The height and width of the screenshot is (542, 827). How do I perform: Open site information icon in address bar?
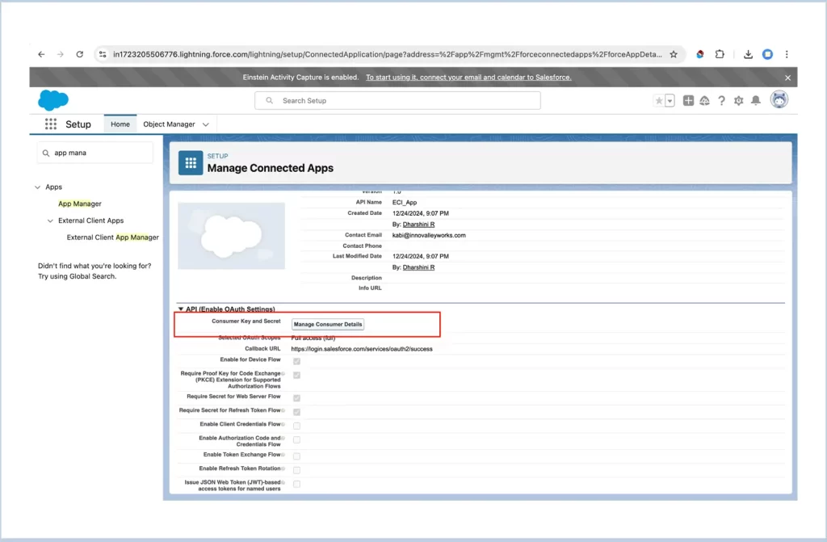(x=103, y=54)
